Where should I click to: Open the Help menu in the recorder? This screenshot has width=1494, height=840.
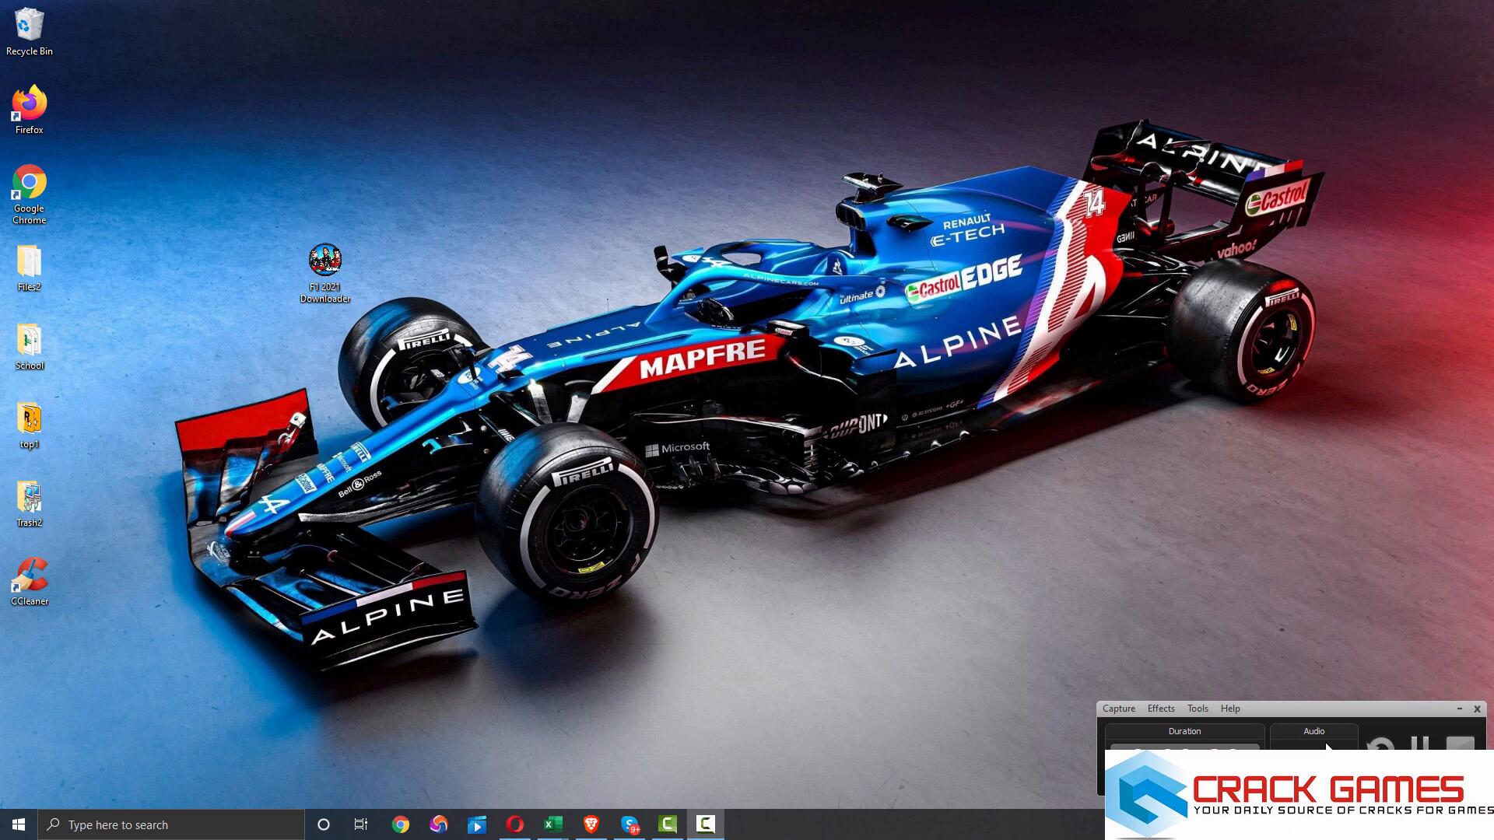(x=1229, y=709)
